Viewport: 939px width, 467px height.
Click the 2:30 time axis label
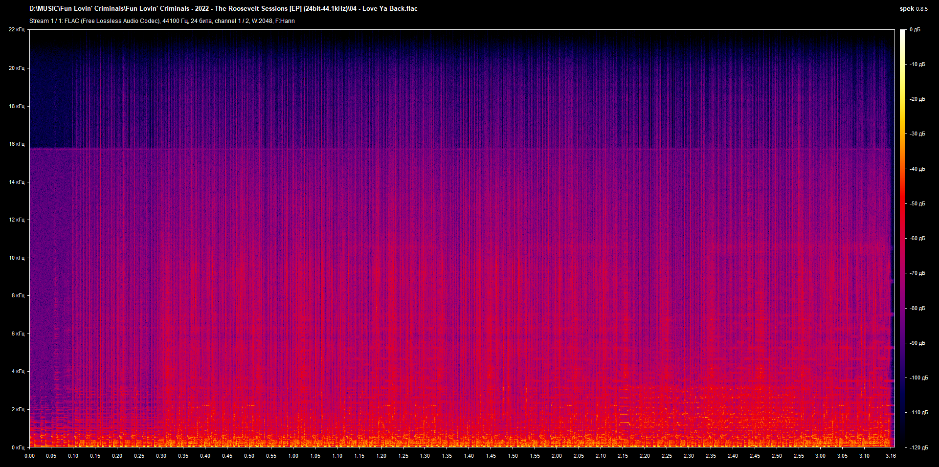point(689,456)
